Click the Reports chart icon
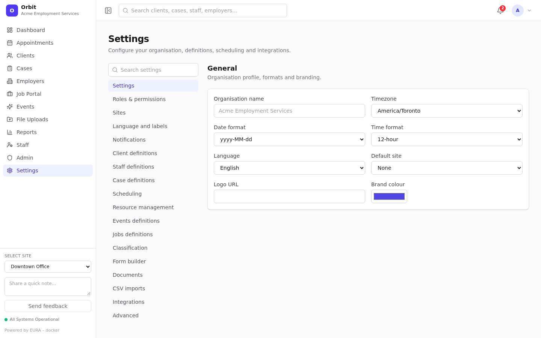 click(x=10, y=132)
